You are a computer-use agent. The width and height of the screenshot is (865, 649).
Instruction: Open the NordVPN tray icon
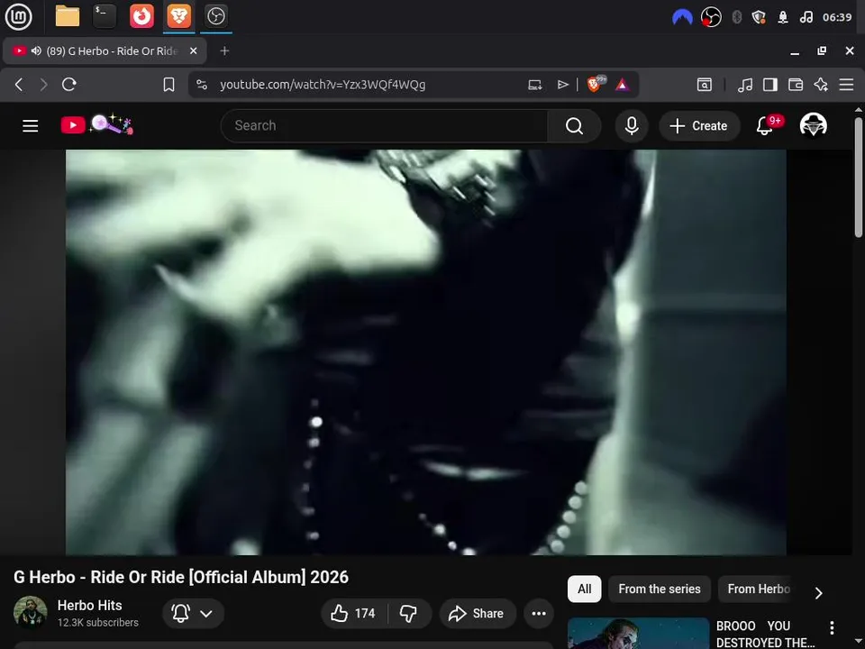(682, 18)
